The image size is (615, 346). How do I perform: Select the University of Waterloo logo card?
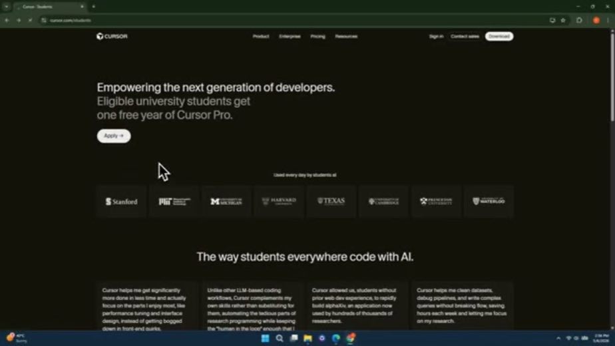tap(489, 201)
